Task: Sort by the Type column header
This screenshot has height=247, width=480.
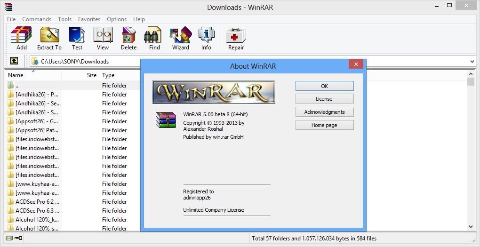Action: [120, 75]
